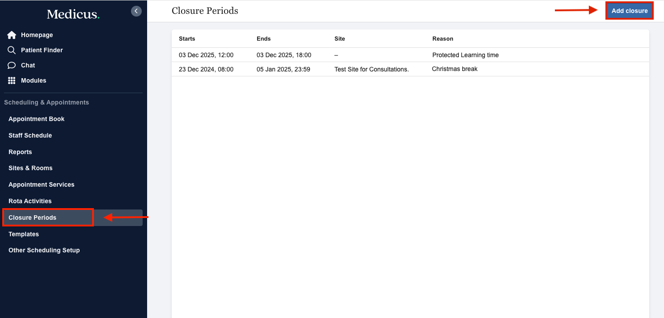Click the Chat speech bubble icon
The height and width of the screenshot is (318, 664).
pos(12,65)
